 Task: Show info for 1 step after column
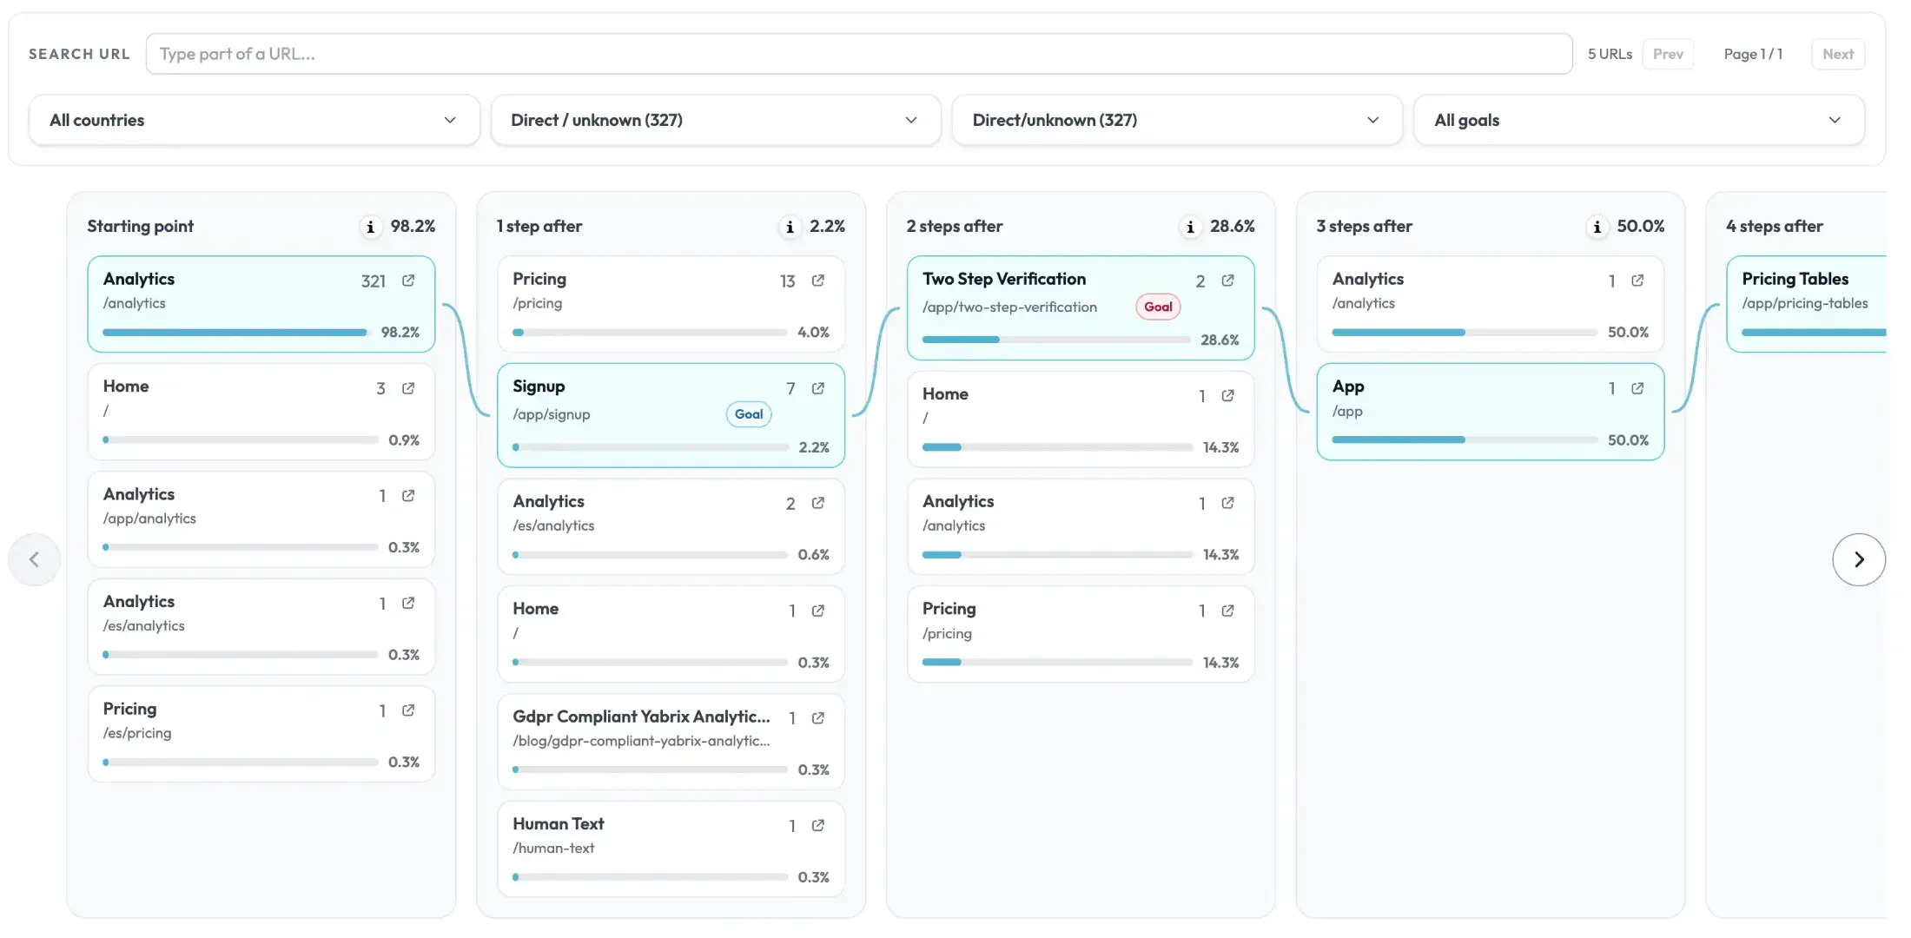(x=790, y=227)
